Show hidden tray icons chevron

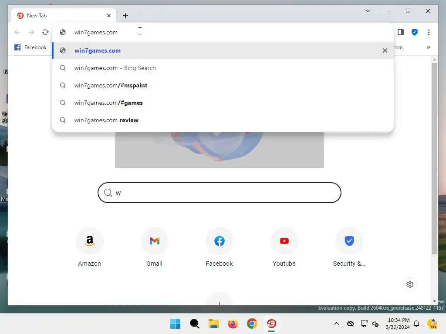pyautogui.click(x=337, y=324)
